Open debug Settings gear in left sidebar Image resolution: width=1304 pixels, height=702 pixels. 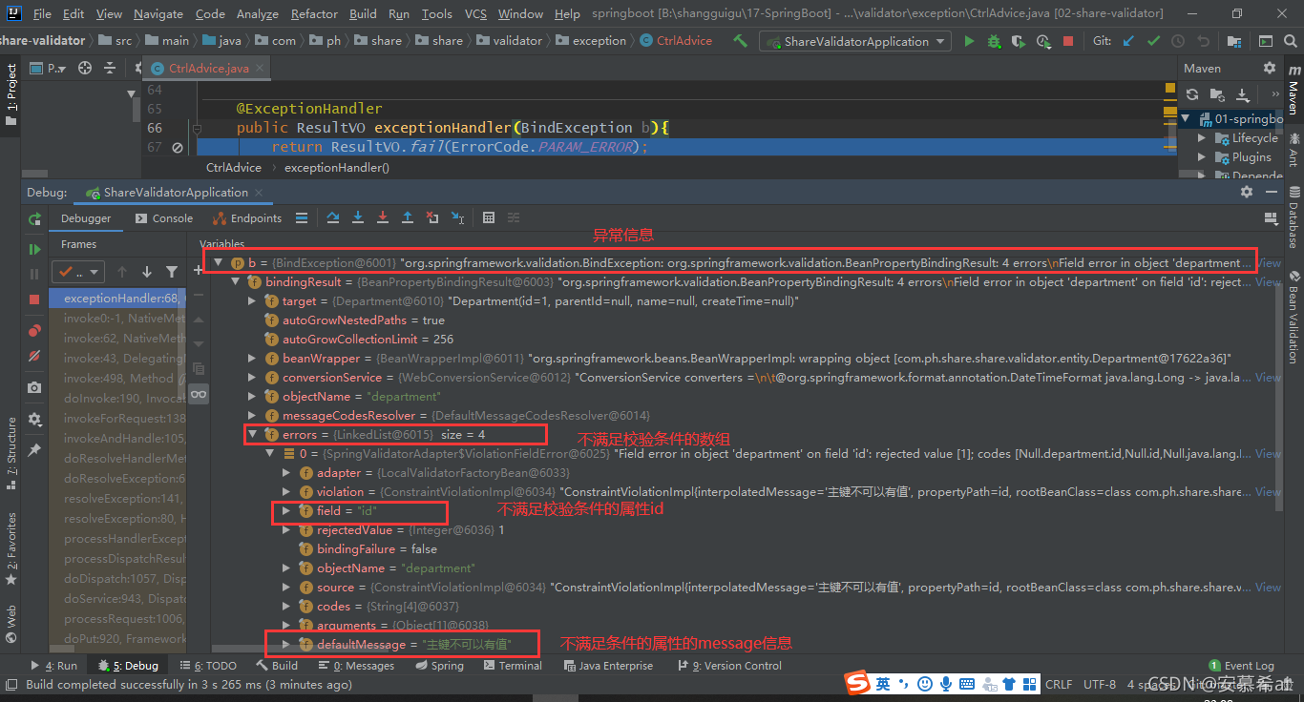34,419
